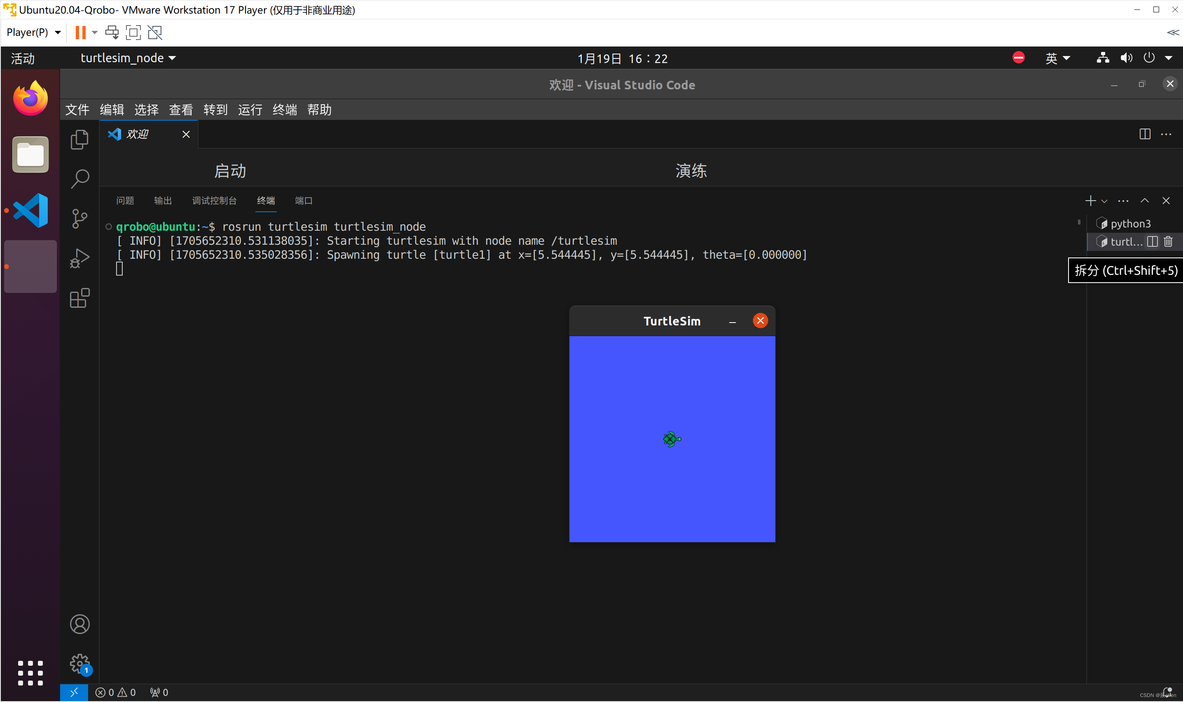Open the 编辑 menu

pyautogui.click(x=112, y=110)
